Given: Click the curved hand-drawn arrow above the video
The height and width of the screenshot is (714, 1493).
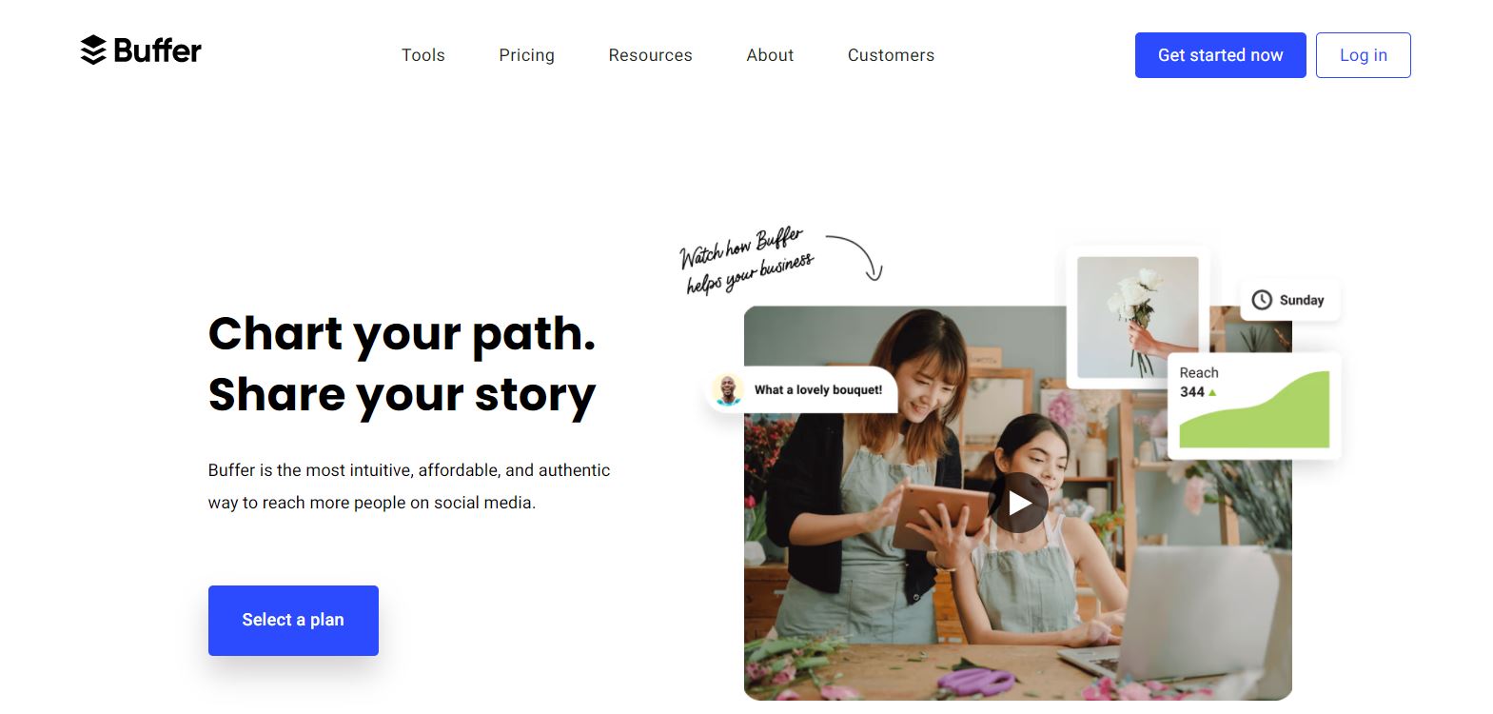Looking at the screenshot, I should tap(857, 255).
